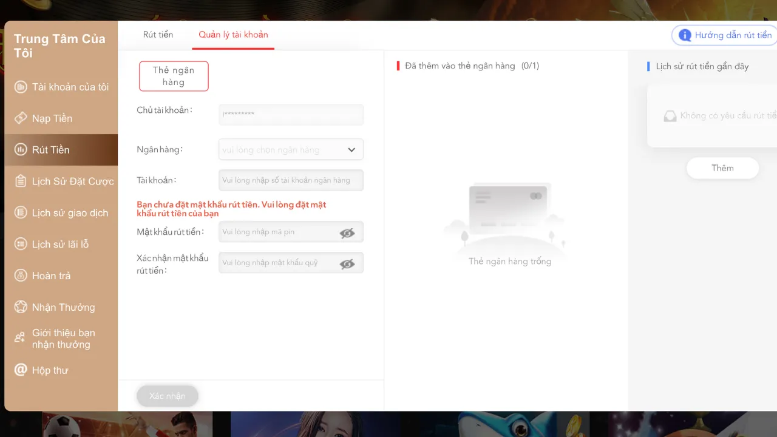Screen dimensions: 777x437
Task: Switch to the Rút tiền tab
Action: pos(158,35)
